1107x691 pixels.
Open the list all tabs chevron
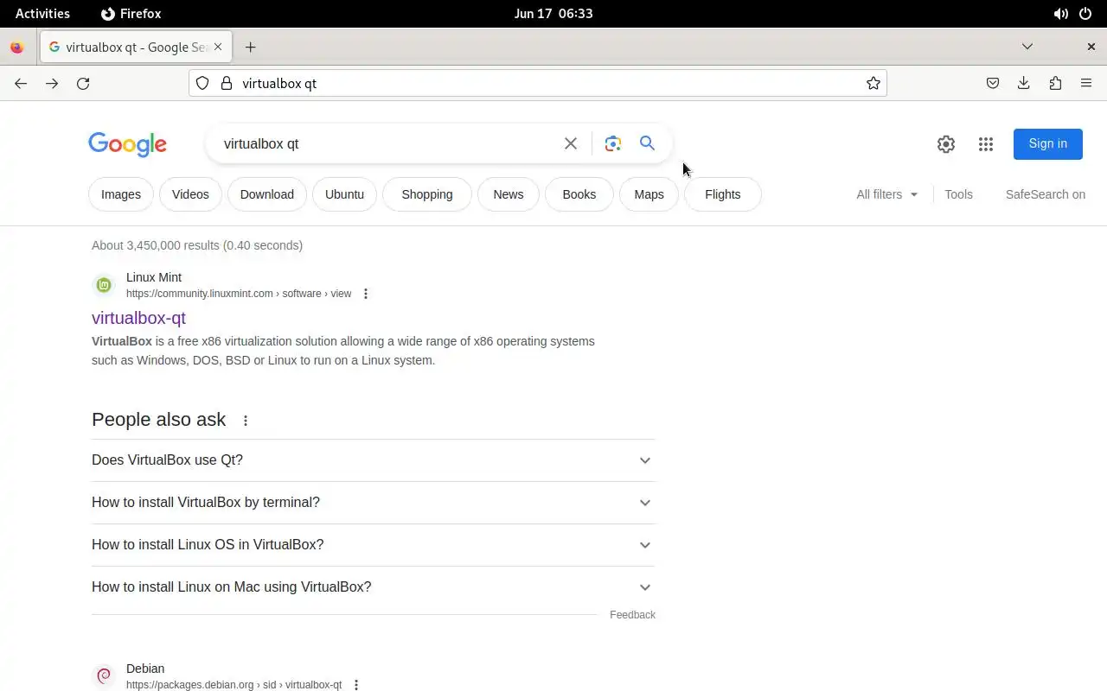point(1027,47)
